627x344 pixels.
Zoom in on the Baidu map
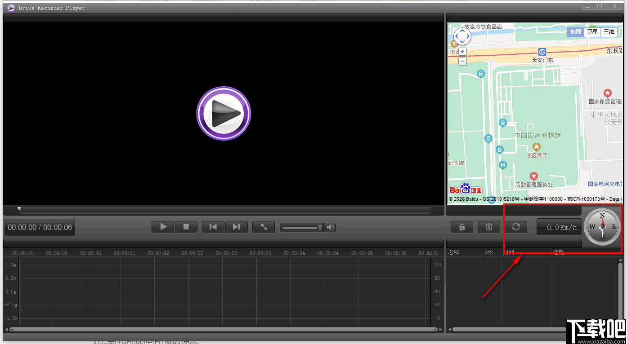[x=462, y=52]
